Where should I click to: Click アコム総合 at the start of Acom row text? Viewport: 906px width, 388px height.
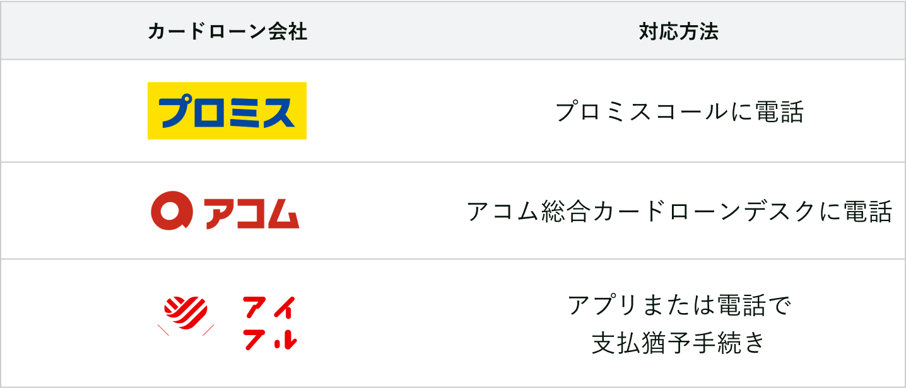tap(529, 211)
